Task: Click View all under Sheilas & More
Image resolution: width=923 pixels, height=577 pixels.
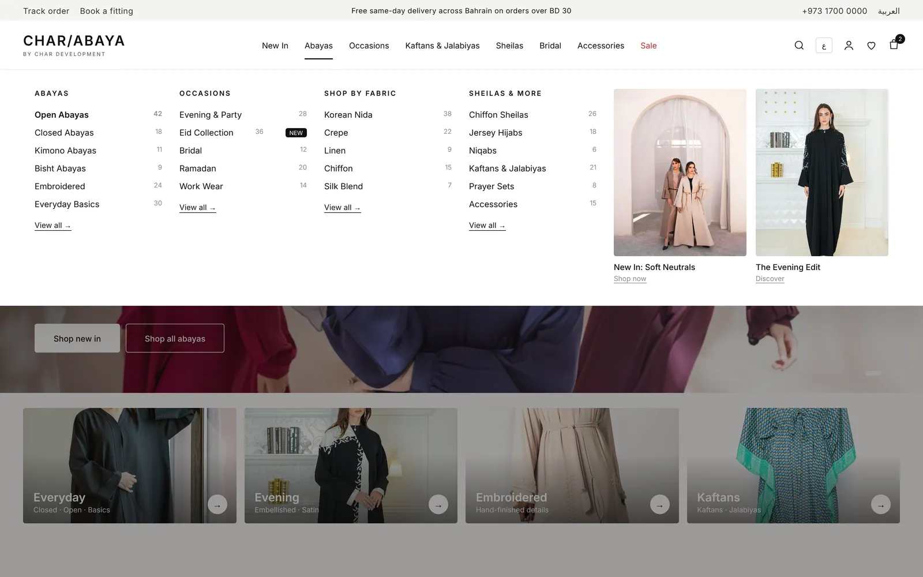Action: tap(487, 226)
